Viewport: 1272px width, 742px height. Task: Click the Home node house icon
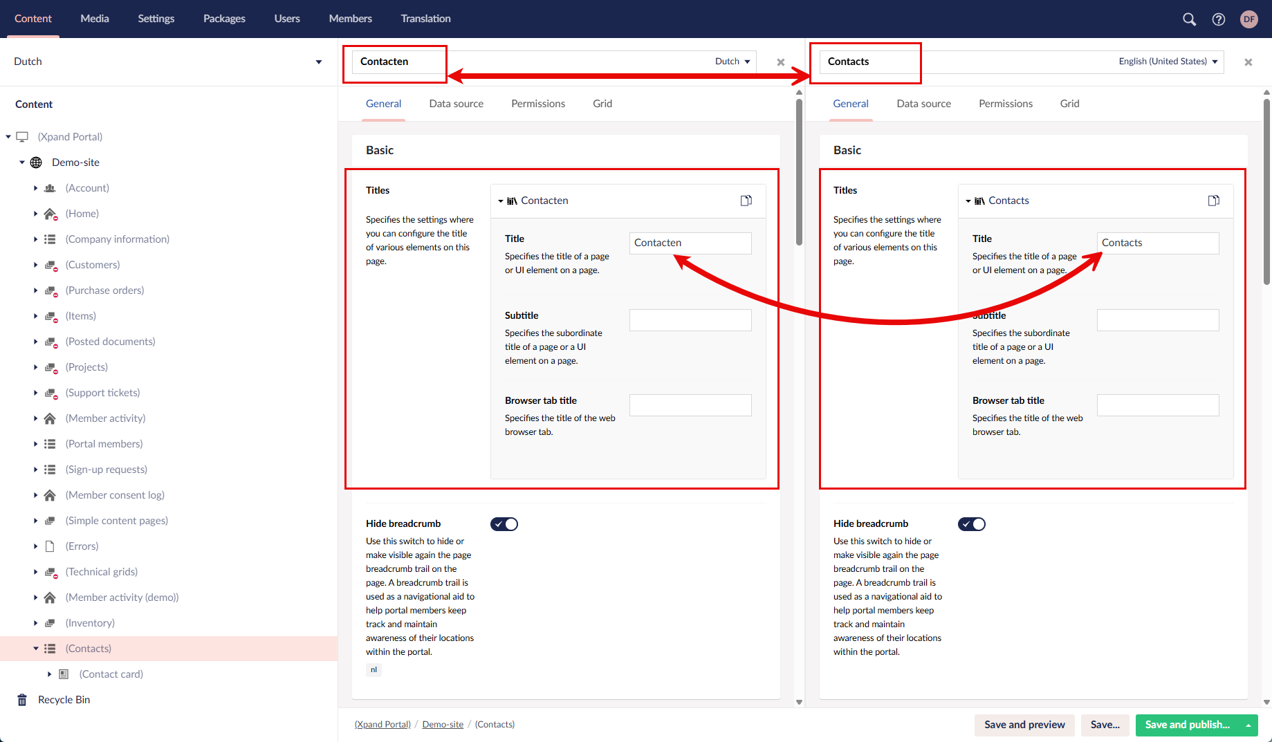click(x=50, y=214)
